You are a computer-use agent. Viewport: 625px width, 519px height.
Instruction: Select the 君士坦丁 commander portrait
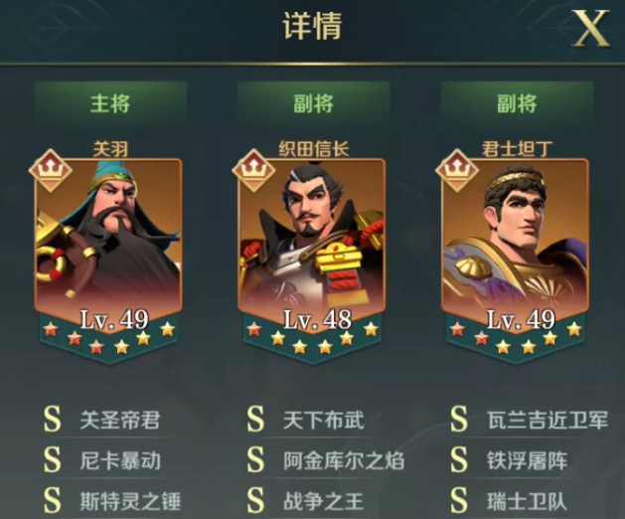pyautogui.click(x=515, y=236)
